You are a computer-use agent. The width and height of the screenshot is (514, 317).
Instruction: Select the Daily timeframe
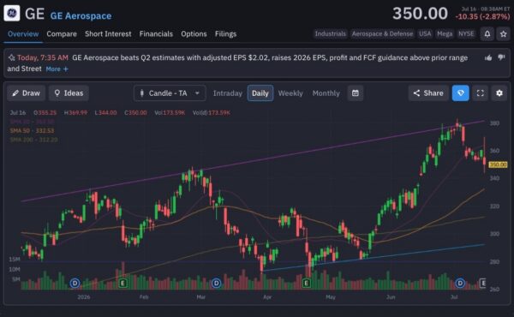pyautogui.click(x=260, y=93)
